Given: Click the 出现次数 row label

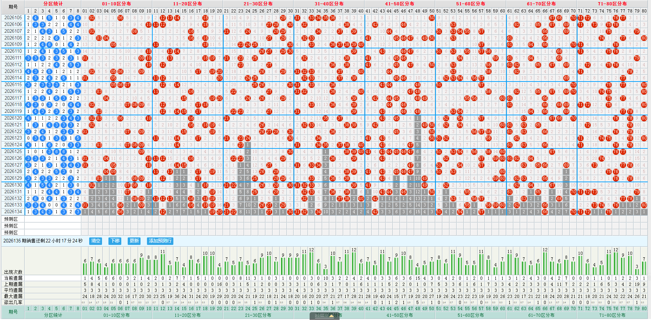Looking at the screenshot, I should click(x=13, y=272).
